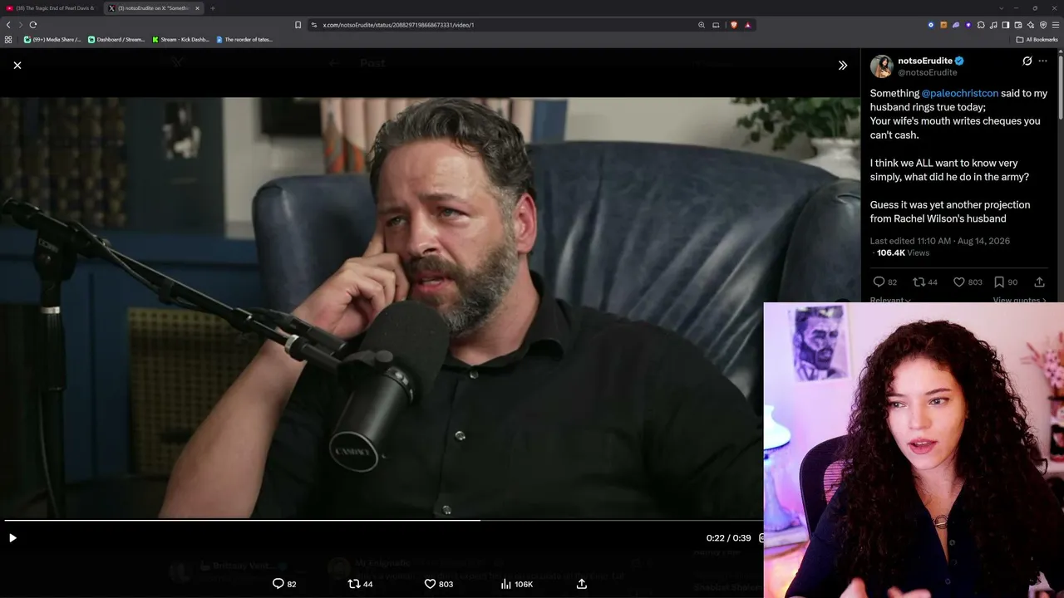Open the Media Share bookmark
The height and width of the screenshot is (598, 1064).
click(52, 39)
